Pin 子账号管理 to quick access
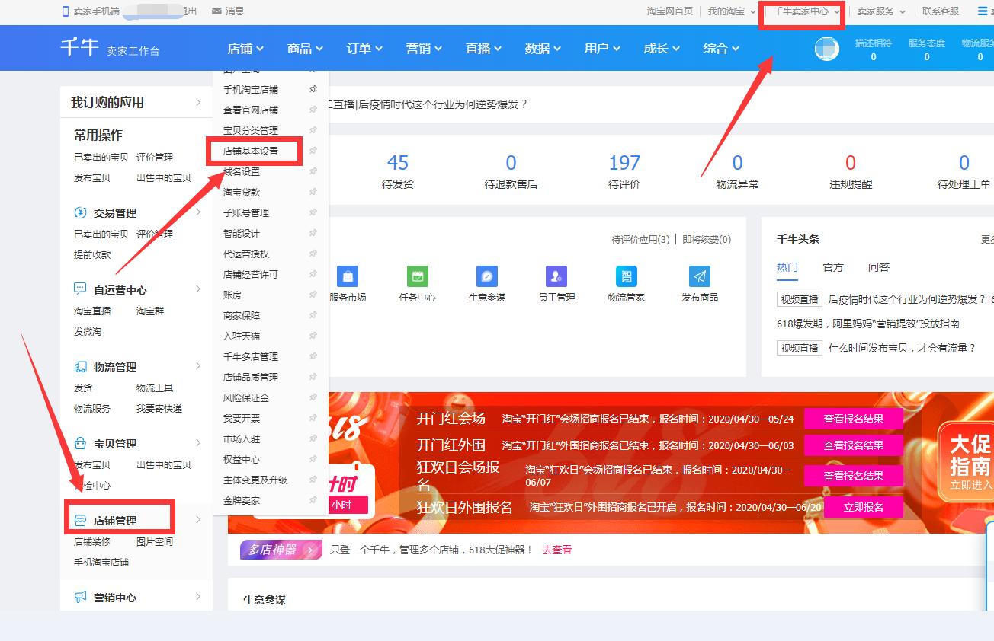 313,212
